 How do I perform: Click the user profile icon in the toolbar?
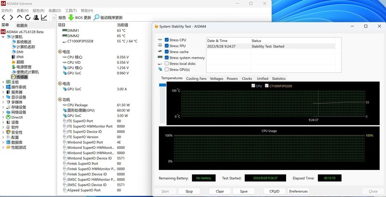[36, 17]
